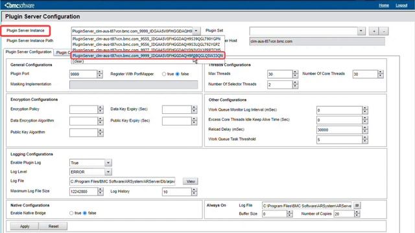Adjust Maximum Log File Size stepper
This screenshot has width=415, height=233.
pos(101,192)
